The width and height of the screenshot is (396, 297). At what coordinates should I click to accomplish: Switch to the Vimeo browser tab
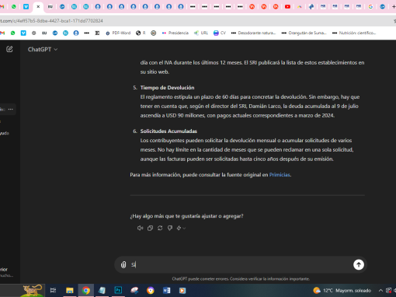(26, 7)
